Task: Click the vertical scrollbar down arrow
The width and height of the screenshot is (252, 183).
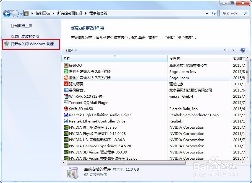Action: (247, 158)
